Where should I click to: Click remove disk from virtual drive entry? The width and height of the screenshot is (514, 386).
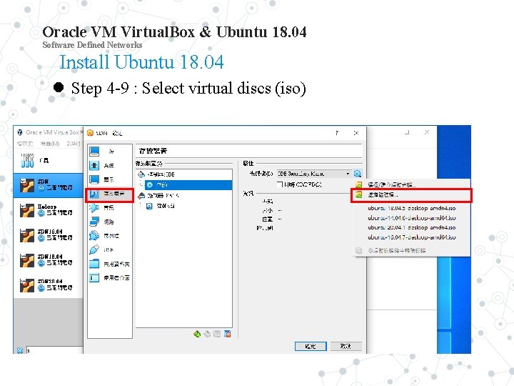(412, 250)
